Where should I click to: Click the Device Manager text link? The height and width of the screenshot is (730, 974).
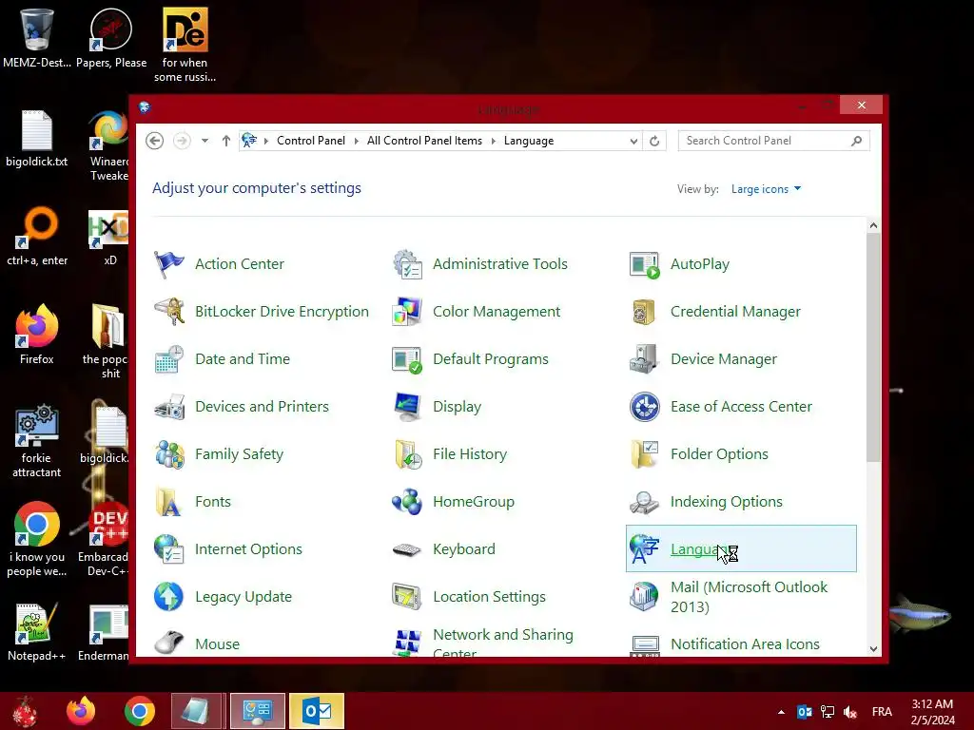724,359
